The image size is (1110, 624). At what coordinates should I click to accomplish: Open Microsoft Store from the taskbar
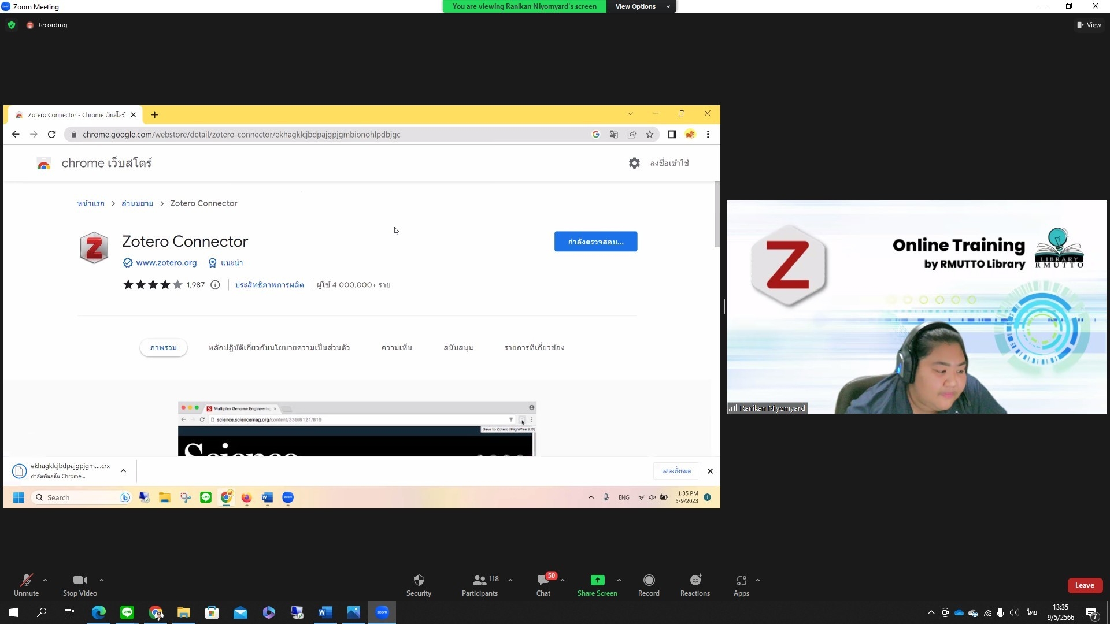[212, 612]
